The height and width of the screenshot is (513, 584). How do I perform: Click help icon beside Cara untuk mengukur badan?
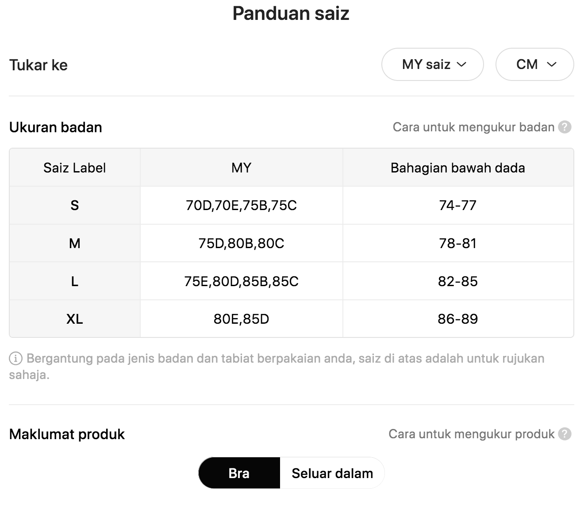click(x=565, y=127)
